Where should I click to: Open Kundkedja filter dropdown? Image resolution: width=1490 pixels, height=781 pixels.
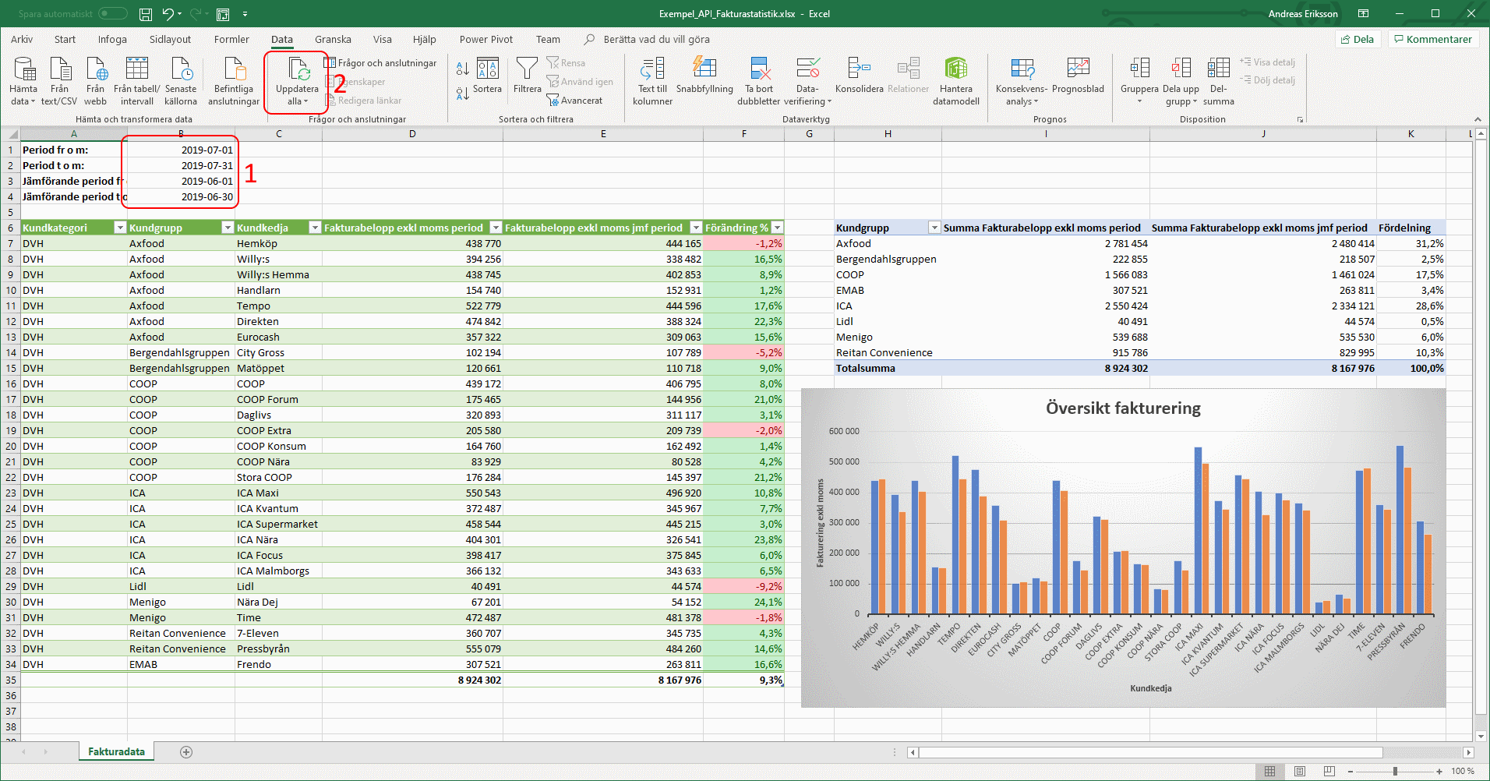315,228
